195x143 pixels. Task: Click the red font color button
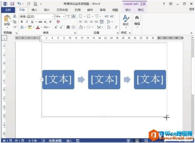[38, 27]
